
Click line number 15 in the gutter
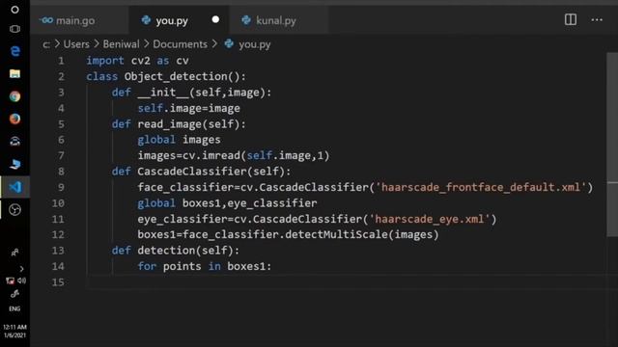[x=58, y=282]
